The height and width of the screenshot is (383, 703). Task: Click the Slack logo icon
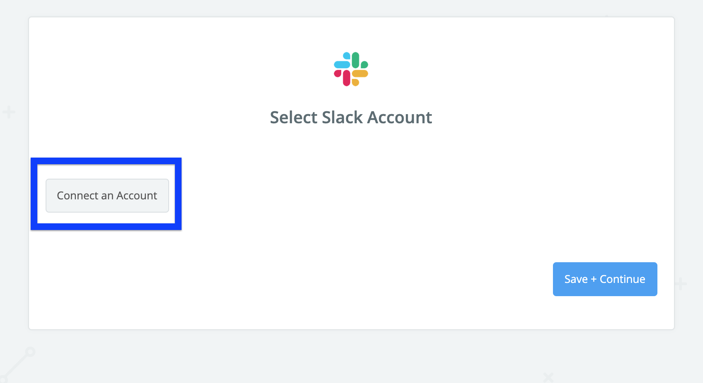coord(351,69)
